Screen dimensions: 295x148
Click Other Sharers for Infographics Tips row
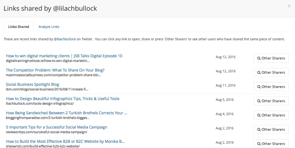coord(271,101)
